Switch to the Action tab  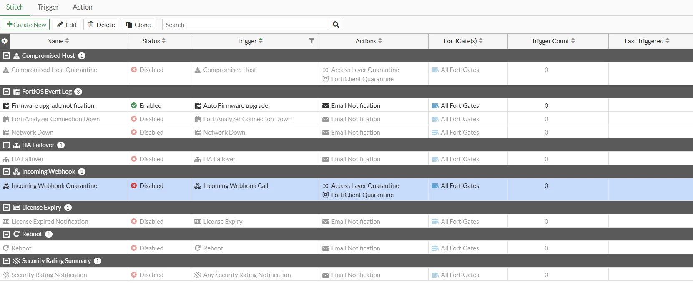(83, 7)
